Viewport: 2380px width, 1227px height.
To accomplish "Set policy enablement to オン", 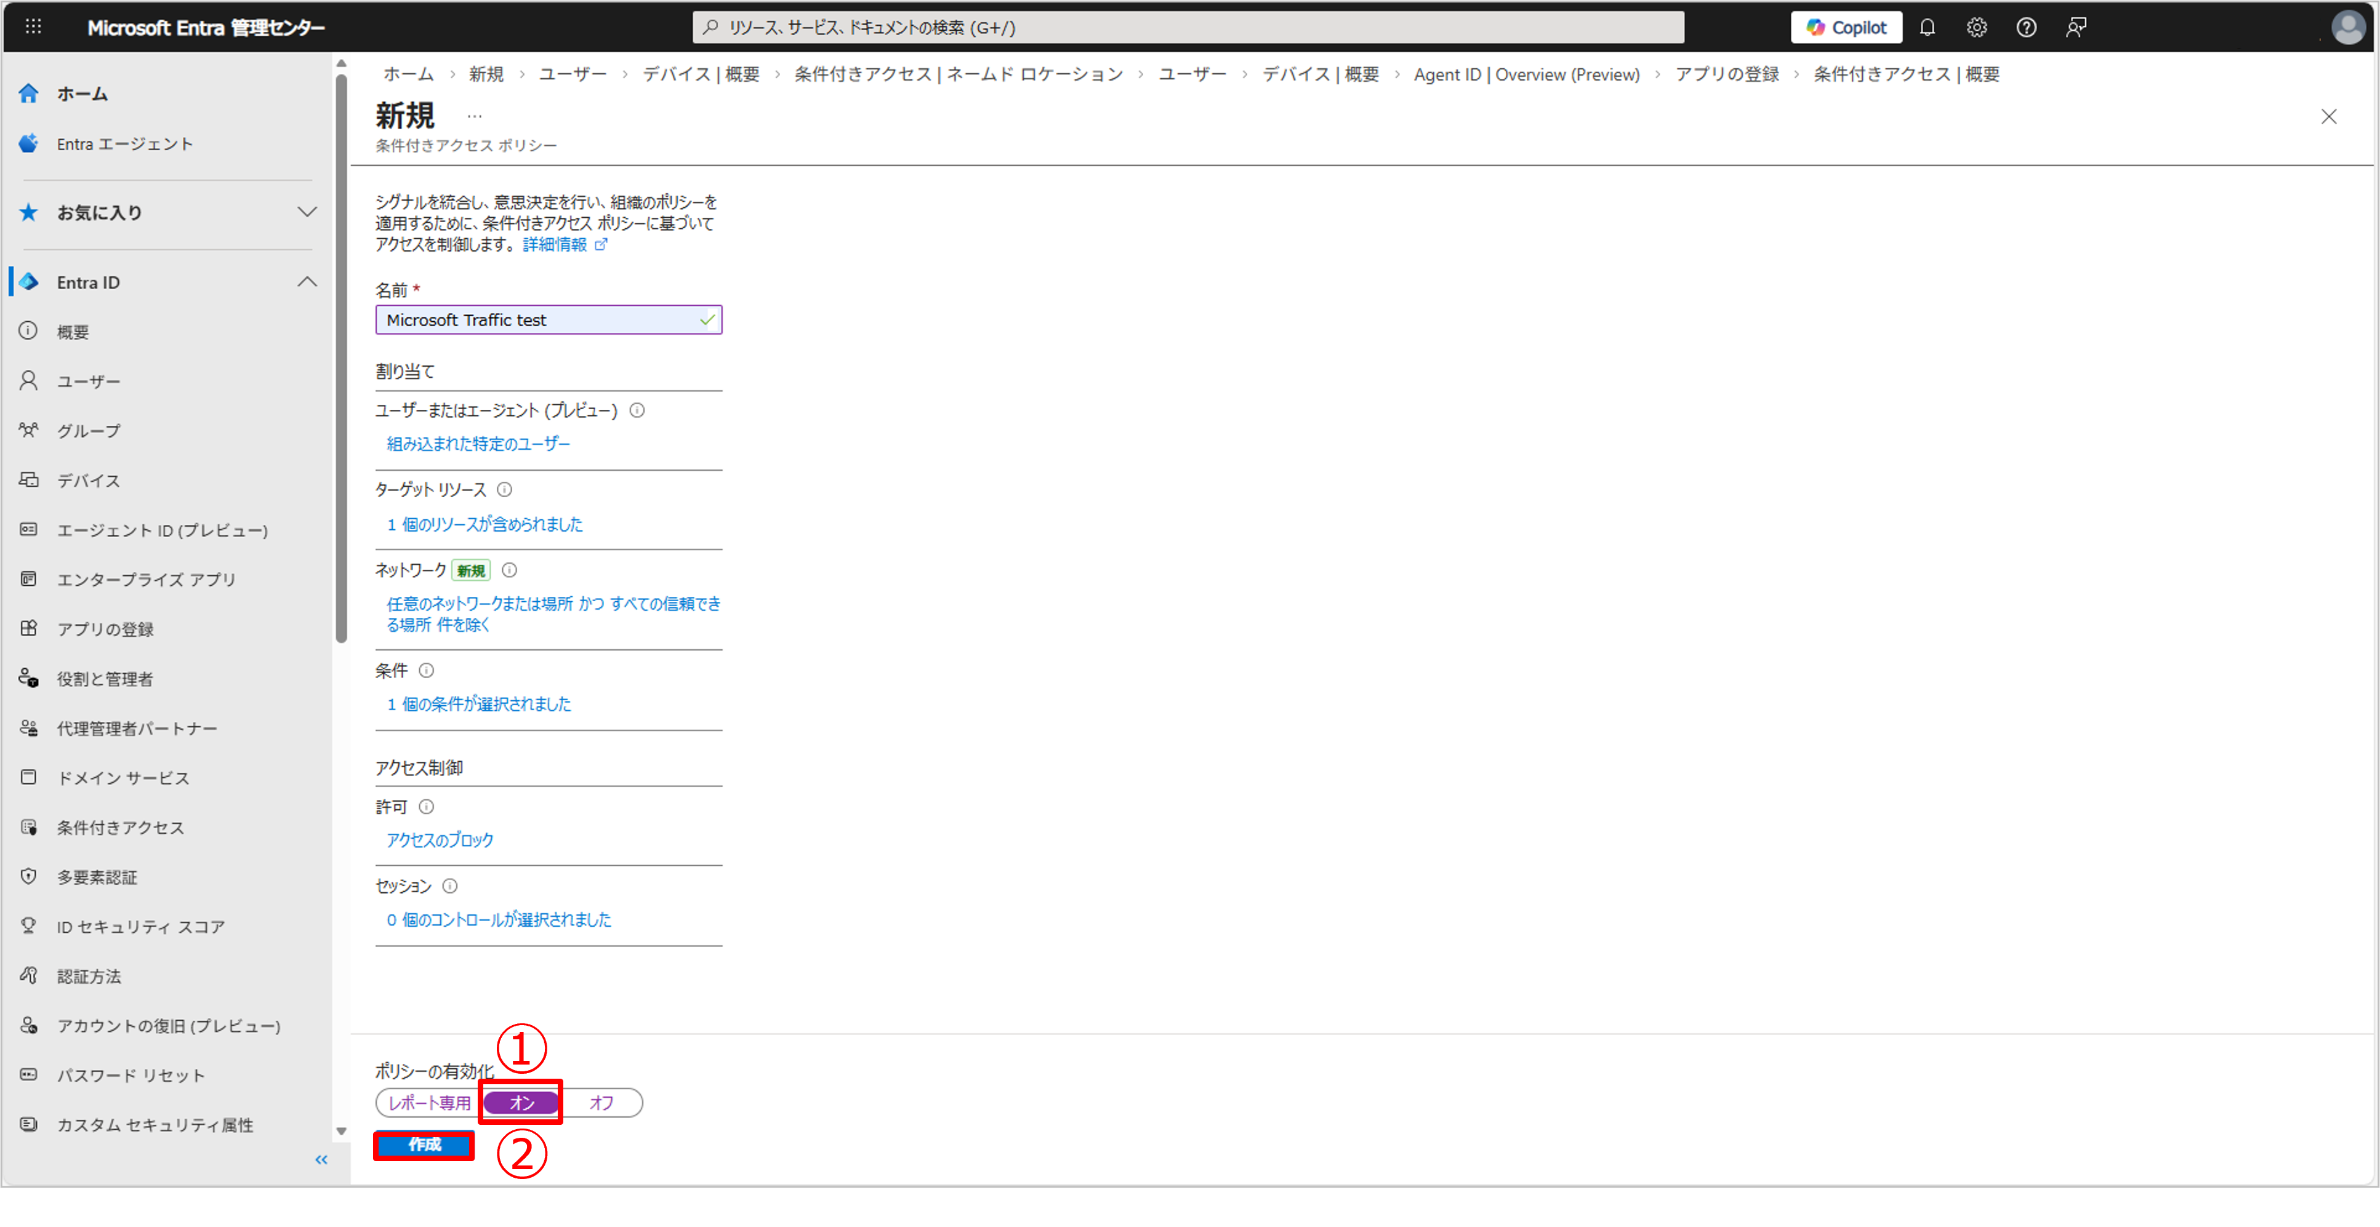I will click(x=521, y=1103).
